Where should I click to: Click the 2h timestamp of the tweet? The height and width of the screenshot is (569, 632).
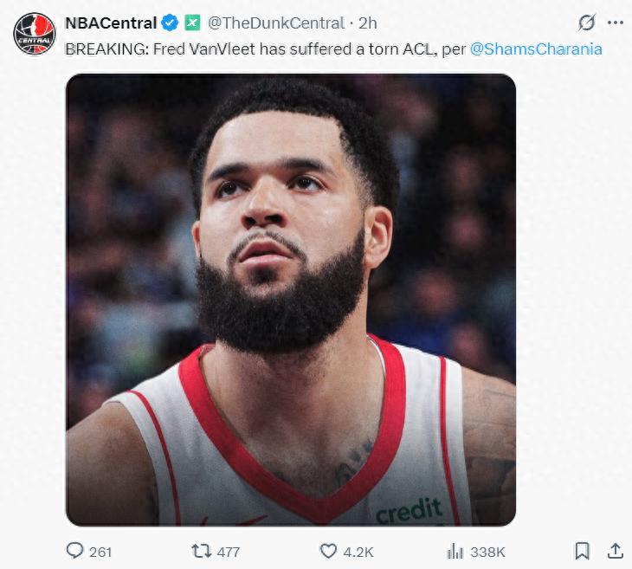367,23
